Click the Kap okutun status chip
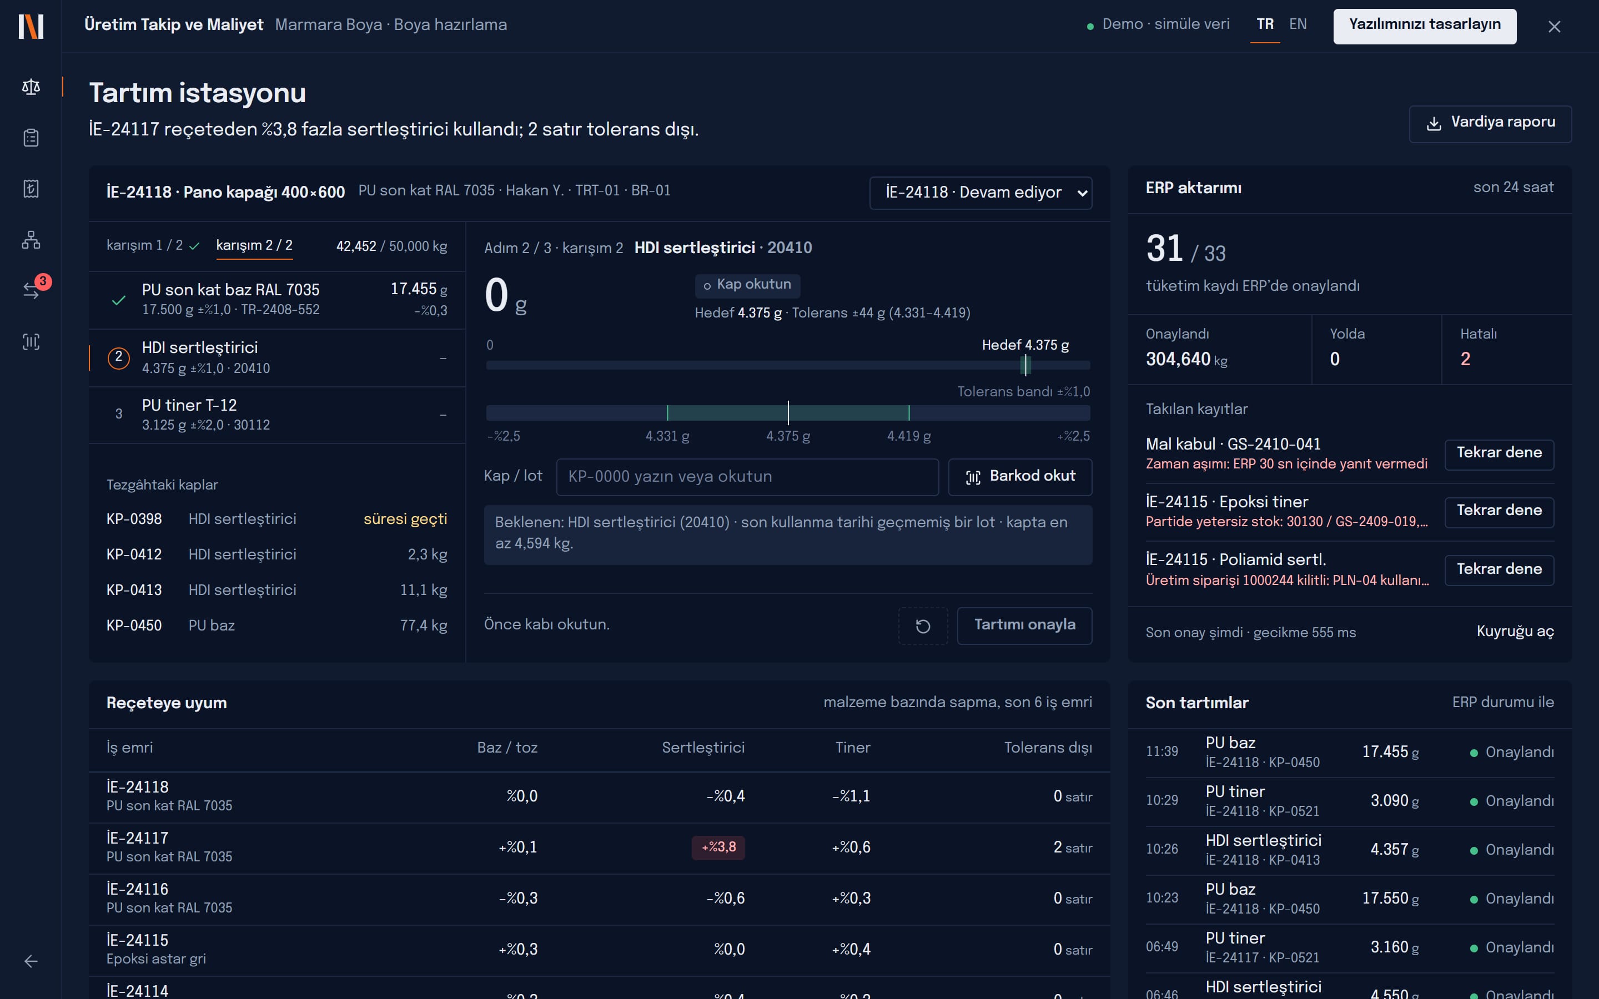Screen dimensions: 1599x999 point(747,285)
